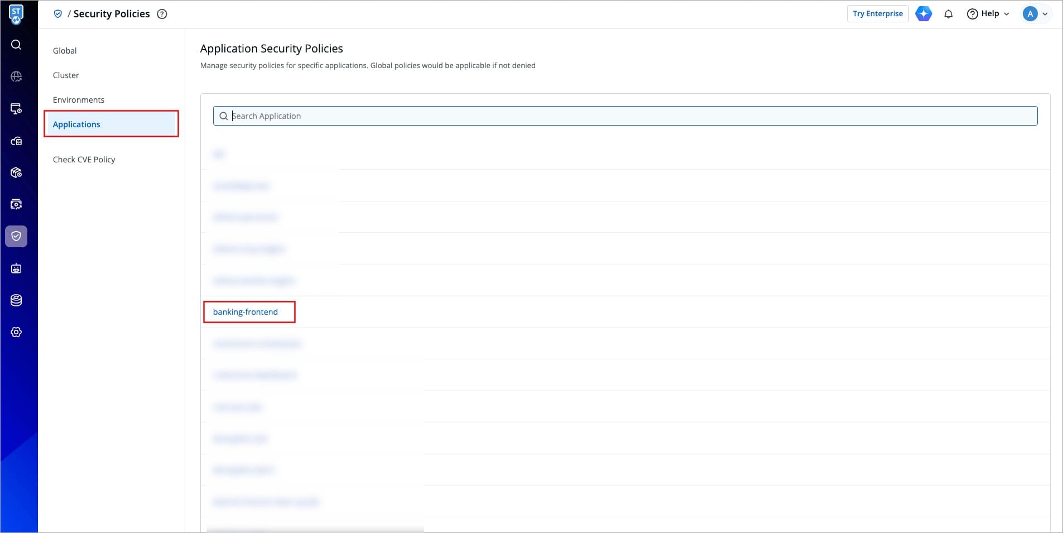Click the Try Enterprise button
1063x533 pixels.
(877, 14)
